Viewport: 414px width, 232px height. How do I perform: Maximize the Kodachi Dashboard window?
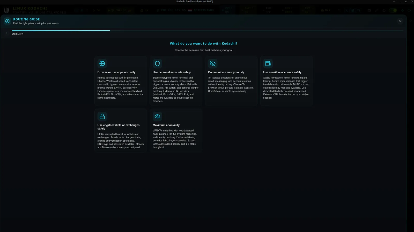406,2
